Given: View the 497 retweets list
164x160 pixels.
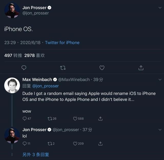Looking at the screenshot, I should (13, 55).
